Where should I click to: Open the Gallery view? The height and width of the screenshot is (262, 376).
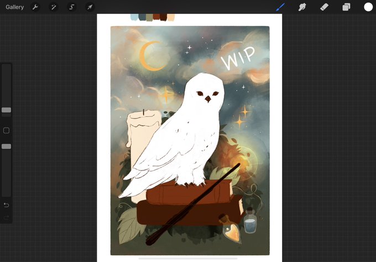[x=14, y=7]
